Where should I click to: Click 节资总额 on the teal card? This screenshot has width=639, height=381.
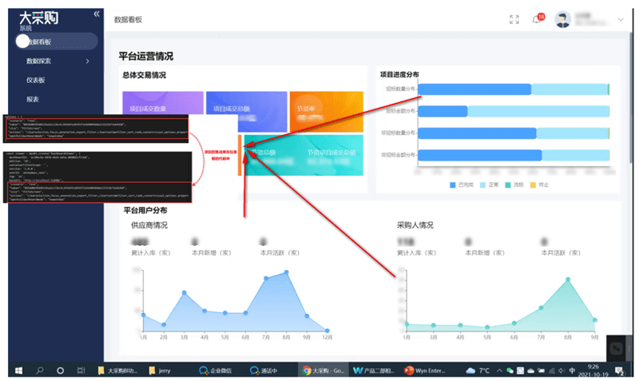(x=264, y=153)
